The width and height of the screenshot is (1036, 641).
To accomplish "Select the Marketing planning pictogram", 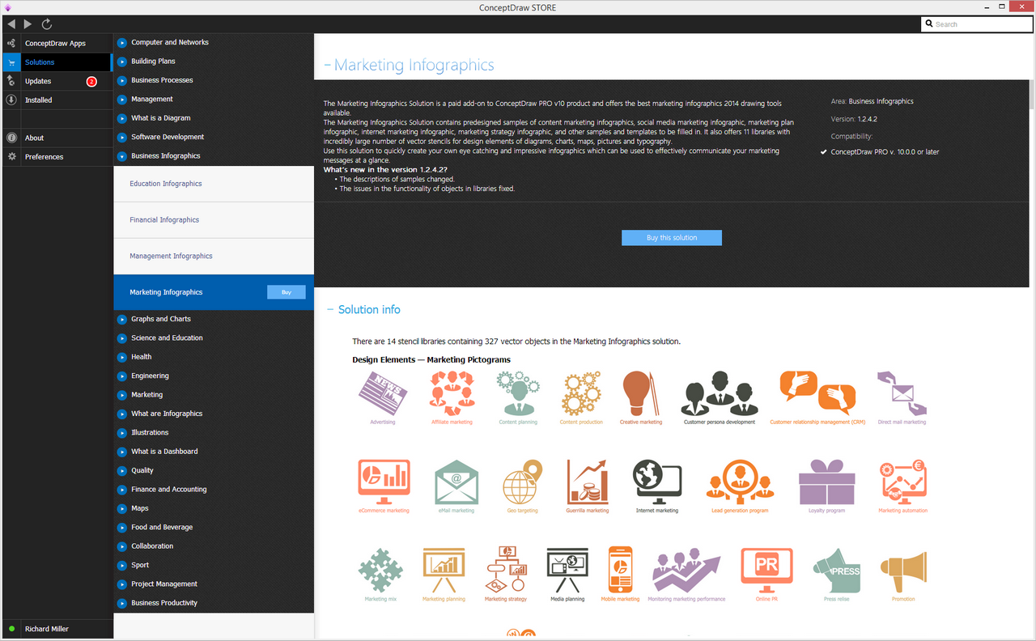I will [x=444, y=570].
